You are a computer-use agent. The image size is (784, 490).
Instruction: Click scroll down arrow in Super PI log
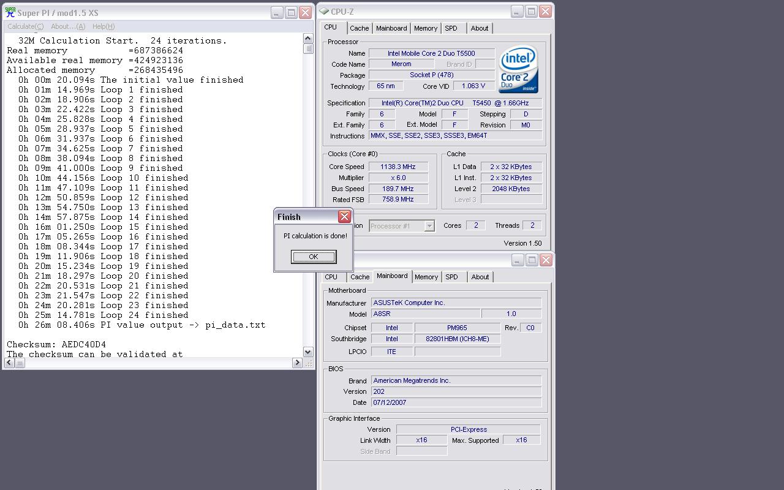pyautogui.click(x=308, y=352)
